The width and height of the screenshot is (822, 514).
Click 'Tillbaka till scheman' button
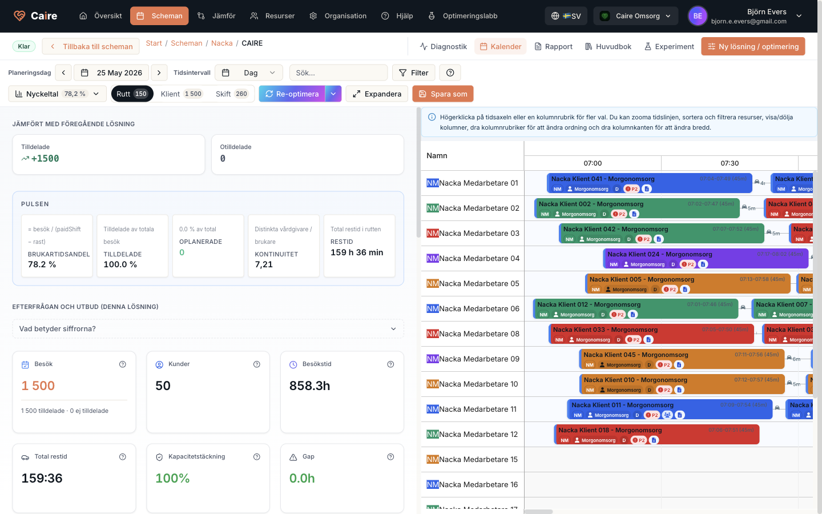[x=91, y=46]
